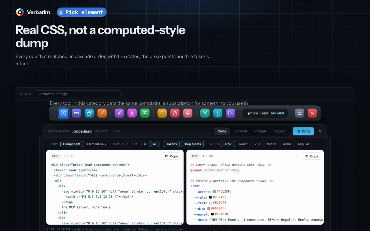Image resolution: width=370 pixels, height=231 pixels.
Task: Choose the purple eyedropper tool
Action: [119, 113]
